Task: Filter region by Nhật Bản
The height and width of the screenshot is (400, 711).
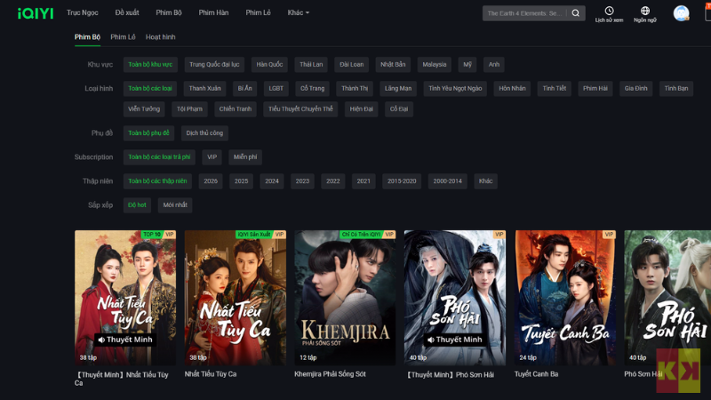Action: tap(393, 64)
